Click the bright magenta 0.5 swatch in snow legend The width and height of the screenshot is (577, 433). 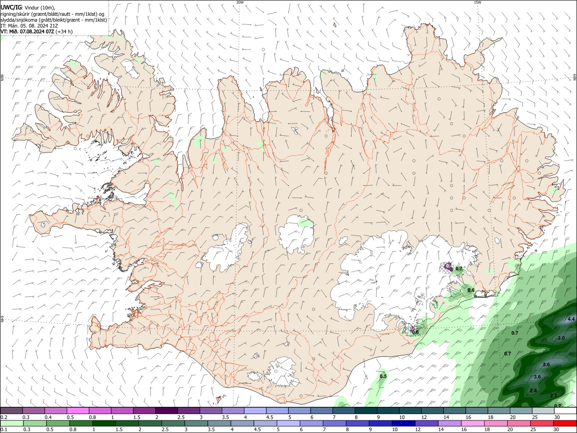[78, 410]
